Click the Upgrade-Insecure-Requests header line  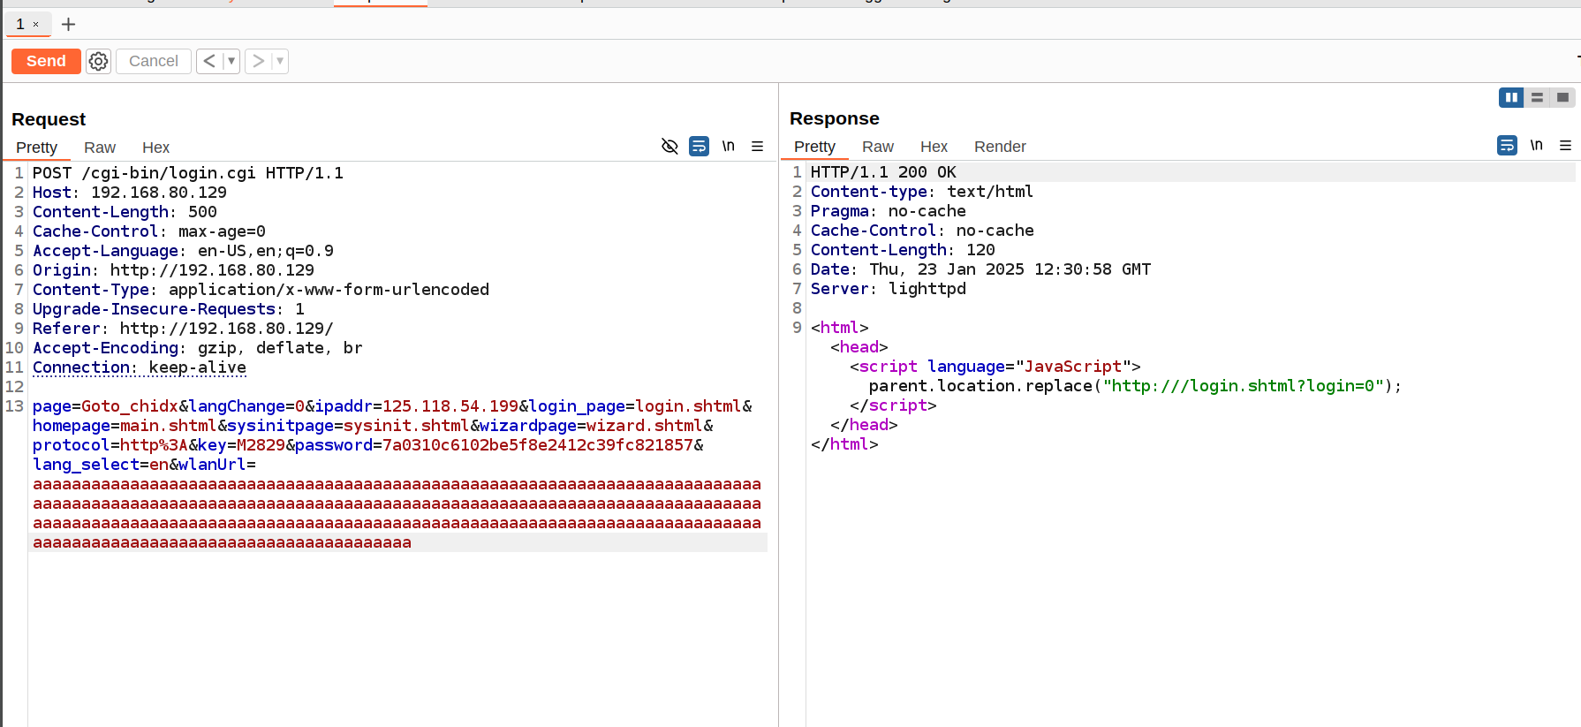[169, 309]
